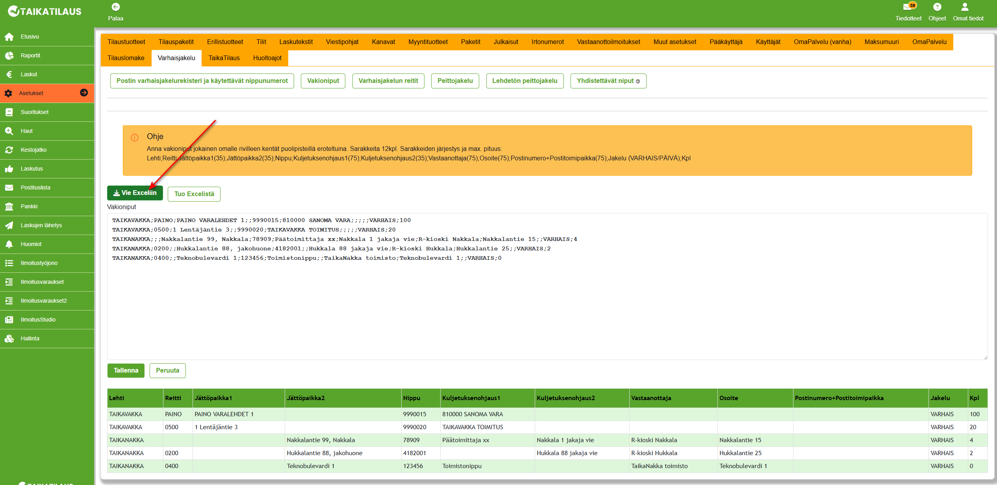Click the Palaa back arrow icon

click(x=116, y=7)
